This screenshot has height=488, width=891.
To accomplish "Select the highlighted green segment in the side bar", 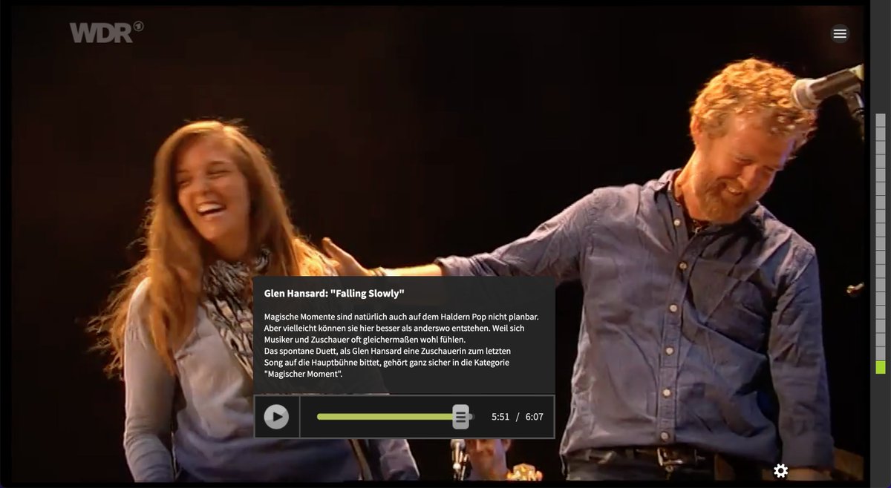I will click(x=881, y=367).
